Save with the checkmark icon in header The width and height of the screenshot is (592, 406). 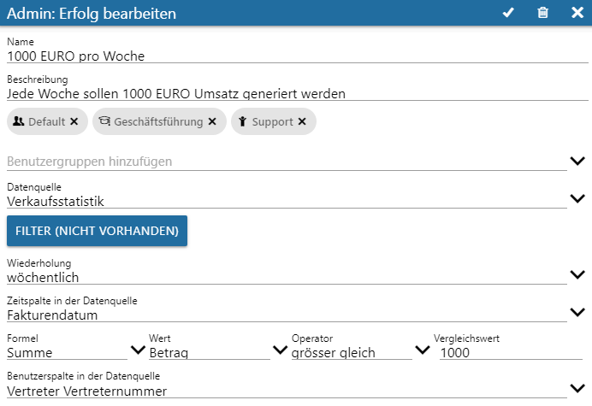tap(508, 13)
